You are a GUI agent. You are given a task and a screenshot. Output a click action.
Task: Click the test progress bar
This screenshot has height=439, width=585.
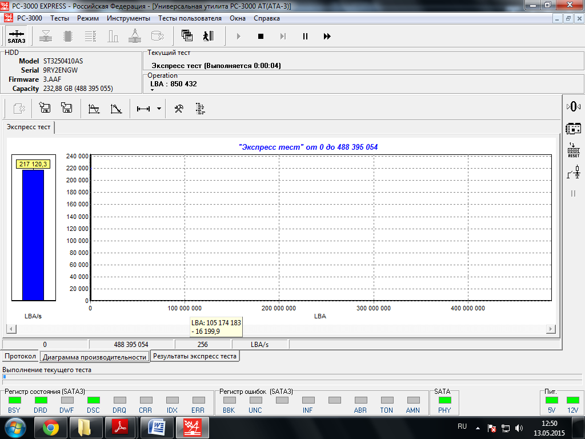292,377
